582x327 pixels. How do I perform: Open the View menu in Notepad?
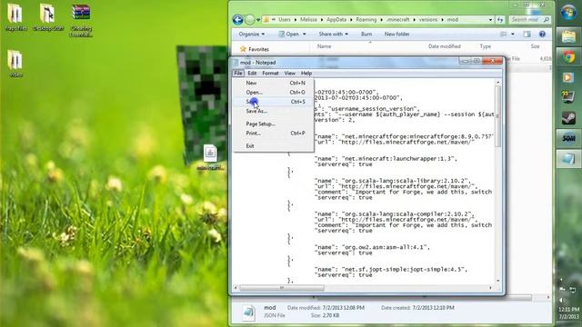point(290,74)
